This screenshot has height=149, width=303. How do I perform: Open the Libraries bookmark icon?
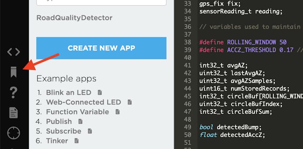(x=14, y=72)
